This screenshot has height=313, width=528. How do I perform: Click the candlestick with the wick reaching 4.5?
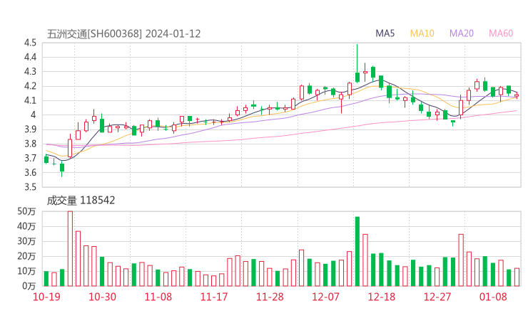[357, 63]
